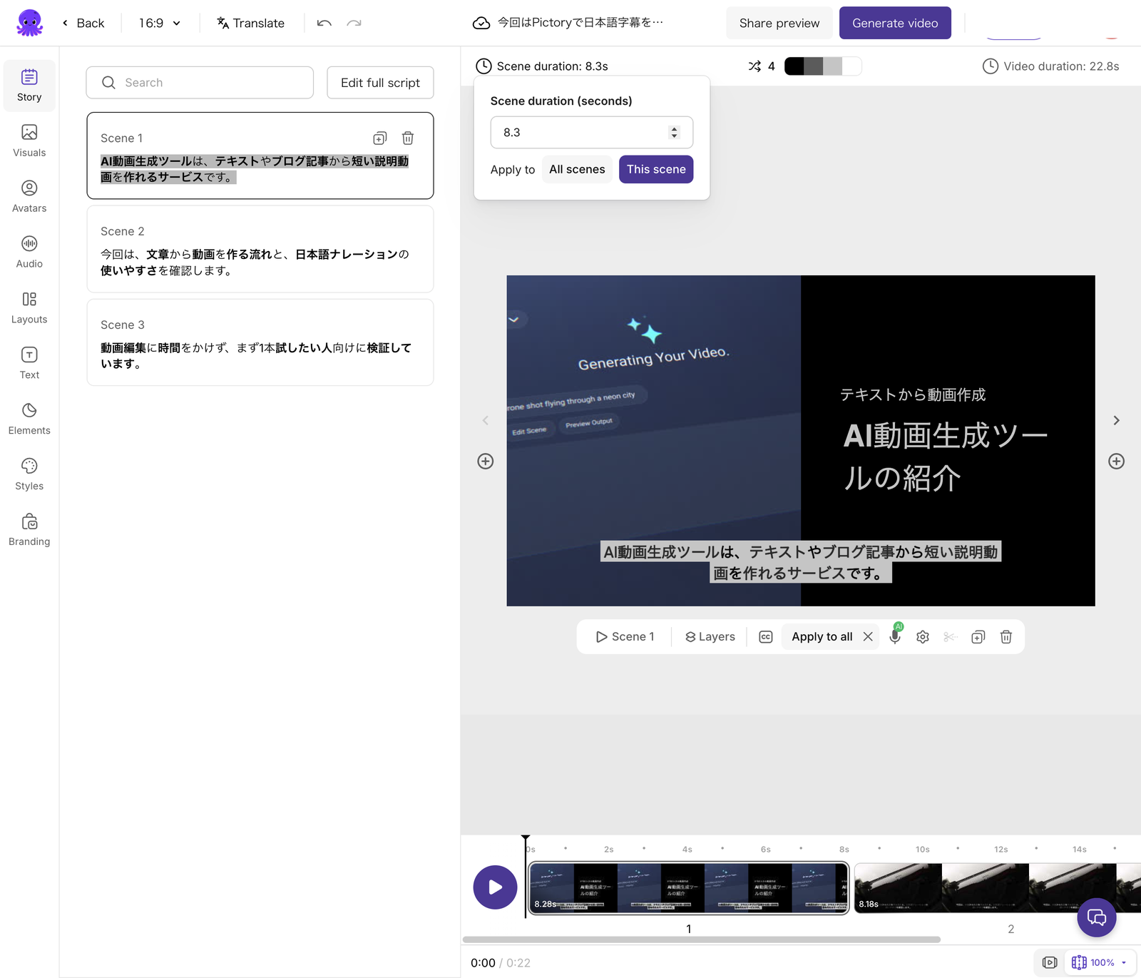
Task: Open the 100% timeline zoom dropdown
Action: pos(1100,962)
